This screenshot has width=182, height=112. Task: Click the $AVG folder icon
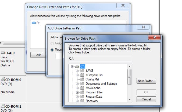click(82, 71)
